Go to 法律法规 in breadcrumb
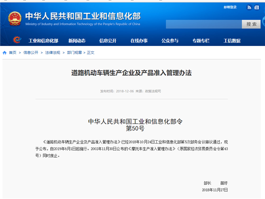The image size is (265, 199). (x=53, y=53)
